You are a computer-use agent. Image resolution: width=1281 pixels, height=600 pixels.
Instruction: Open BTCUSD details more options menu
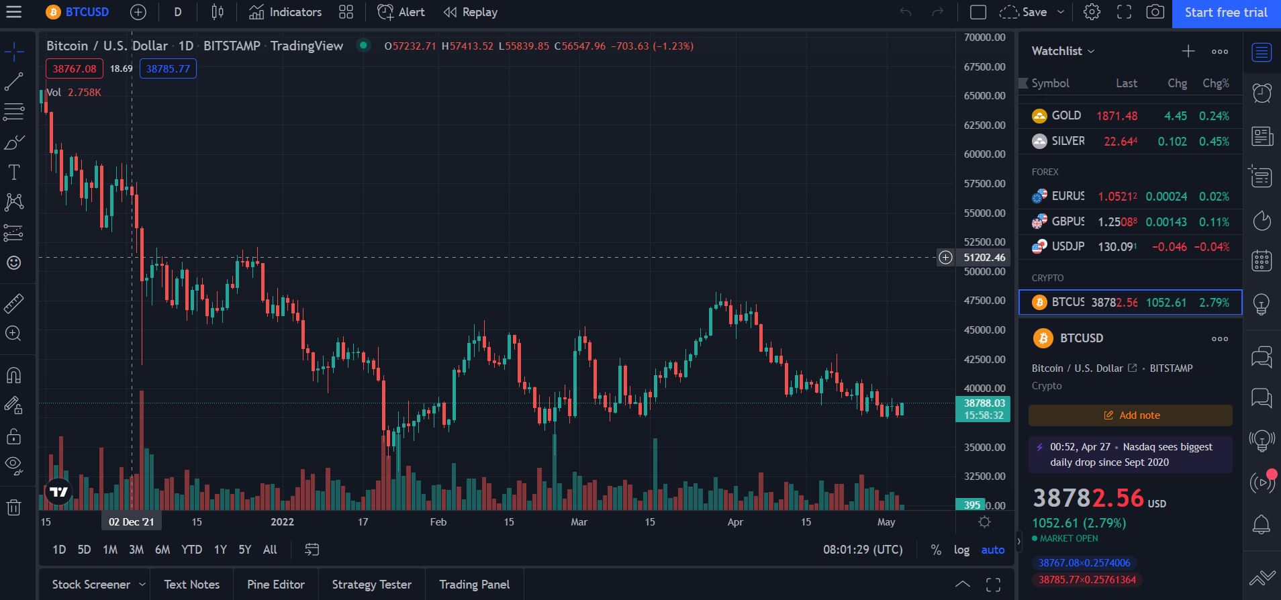pyautogui.click(x=1220, y=339)
